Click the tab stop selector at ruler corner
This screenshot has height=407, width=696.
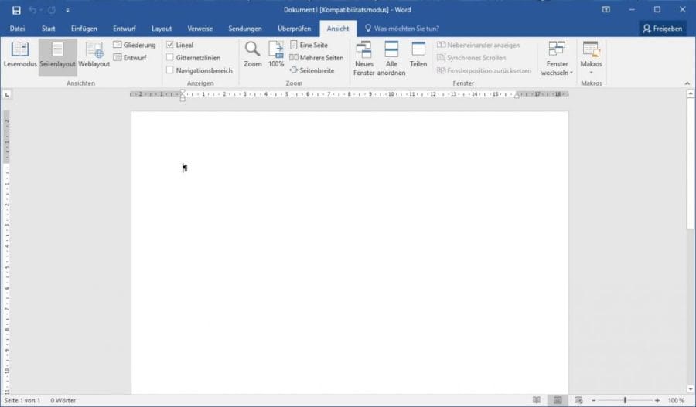click(x=7, y=94)
